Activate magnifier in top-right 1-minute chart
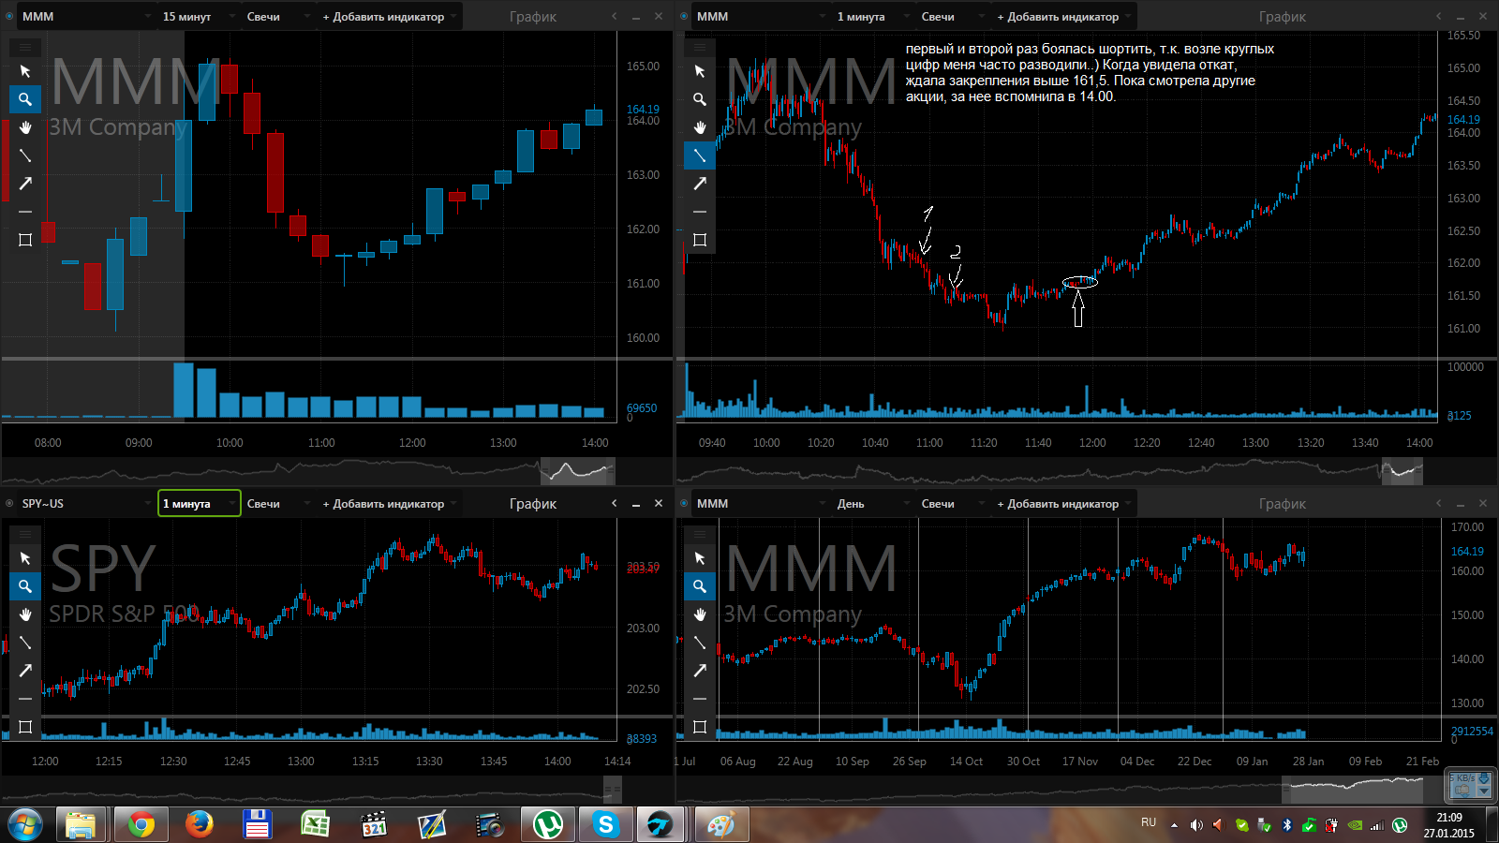This screenshot has width=1499, height=843. (x=700, y=99)
